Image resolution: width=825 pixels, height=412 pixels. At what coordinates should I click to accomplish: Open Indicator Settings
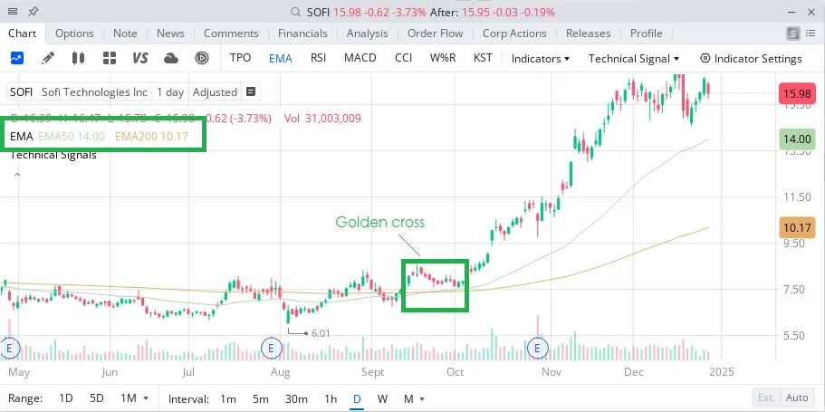coord(751,58)
